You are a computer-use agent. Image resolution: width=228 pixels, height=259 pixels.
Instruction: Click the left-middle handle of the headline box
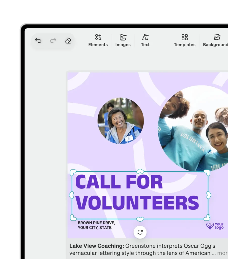click(71, 195)
